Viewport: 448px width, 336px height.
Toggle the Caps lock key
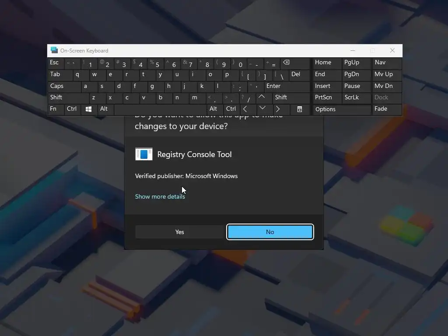click(x=64, y=86)
